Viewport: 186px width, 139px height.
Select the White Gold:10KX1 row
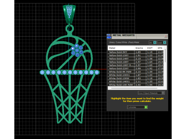(x=136, y=75)
